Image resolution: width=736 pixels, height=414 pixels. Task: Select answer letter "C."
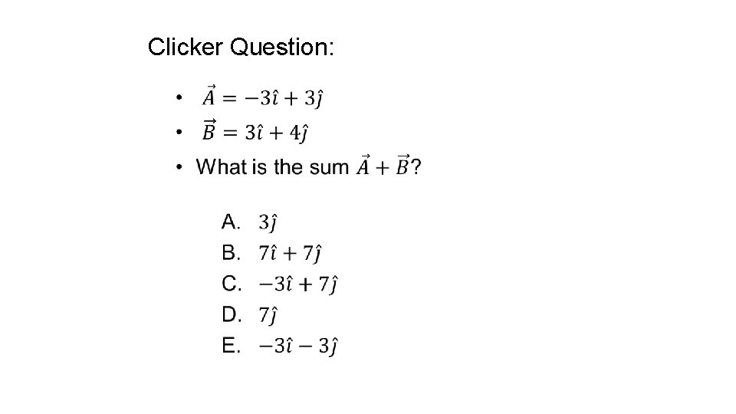click(232, 284)
